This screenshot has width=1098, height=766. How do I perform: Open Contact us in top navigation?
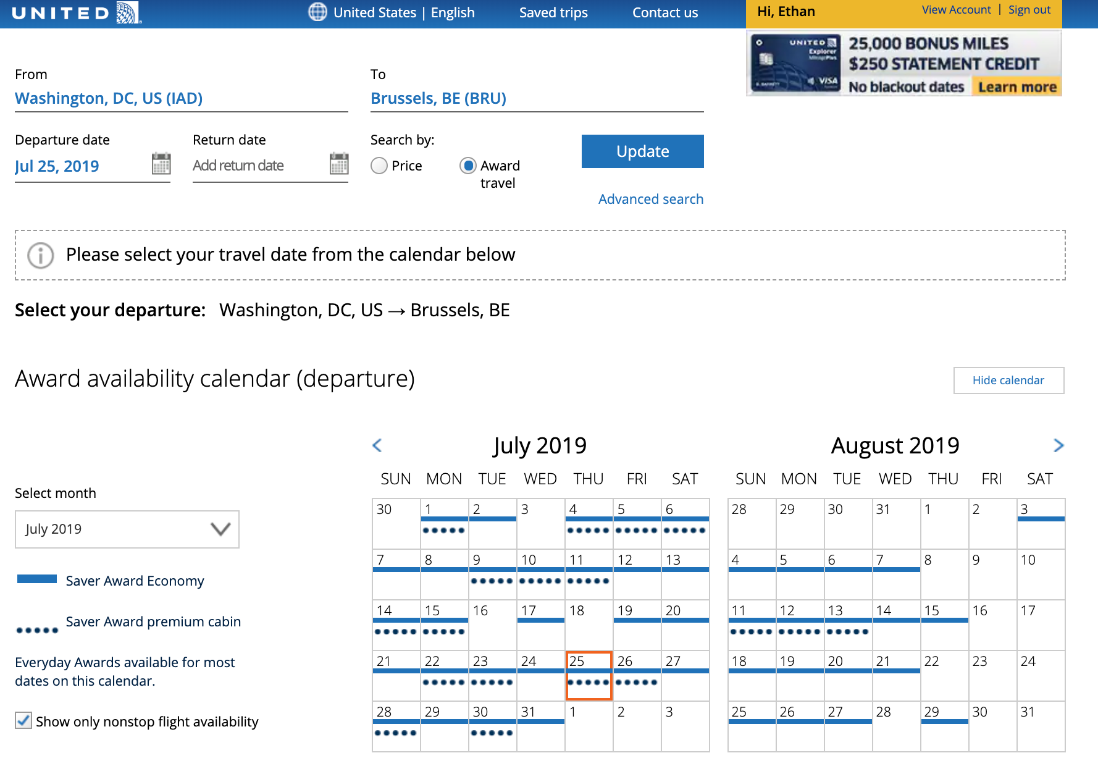pos(665,12)
